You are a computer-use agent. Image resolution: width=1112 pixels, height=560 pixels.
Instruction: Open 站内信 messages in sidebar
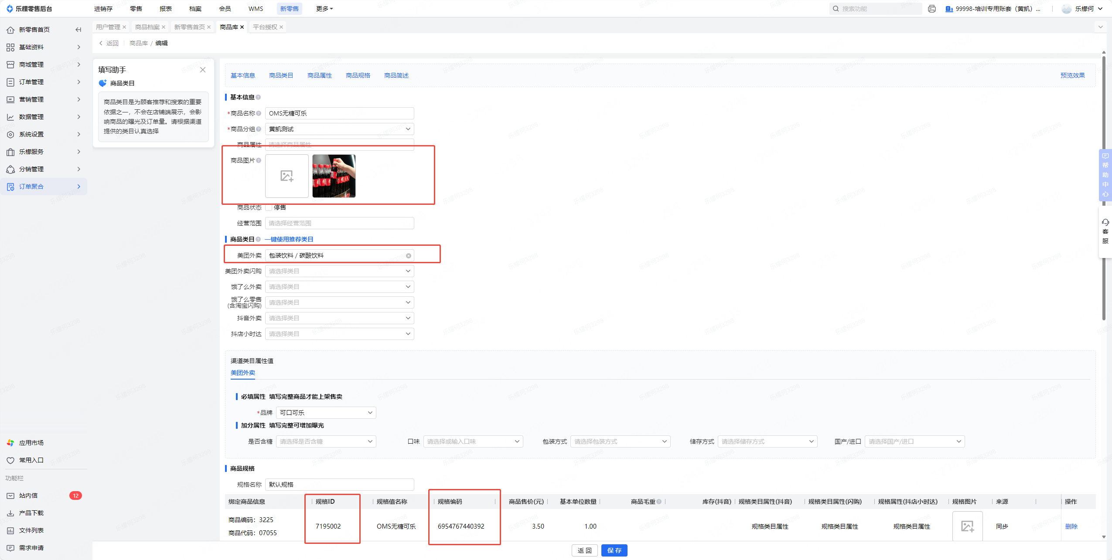tap(28, 496)
